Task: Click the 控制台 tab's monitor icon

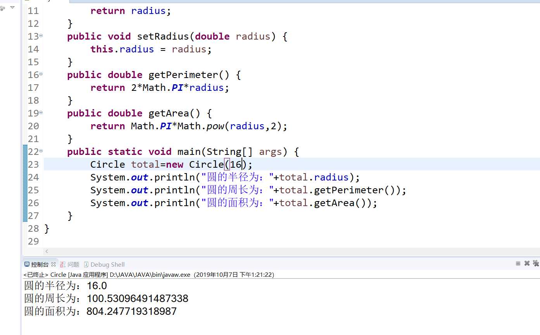Action: coord(27,264)
